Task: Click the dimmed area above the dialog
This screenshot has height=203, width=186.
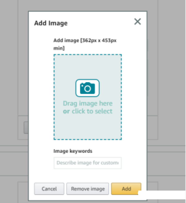Action: click(88, 5)
